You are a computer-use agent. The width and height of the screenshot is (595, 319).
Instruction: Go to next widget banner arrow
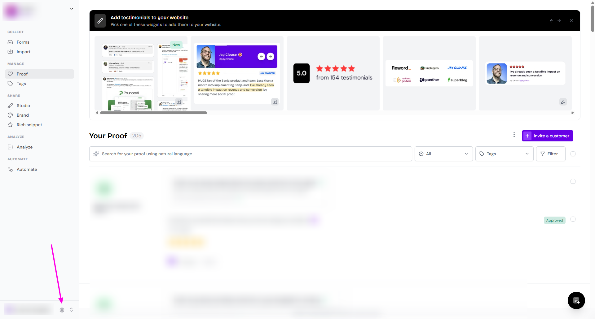[559, 21]
